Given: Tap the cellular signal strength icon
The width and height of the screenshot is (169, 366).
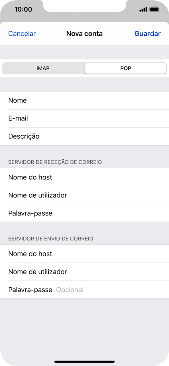Looking at the screenshot, I should tap(143, 10).
